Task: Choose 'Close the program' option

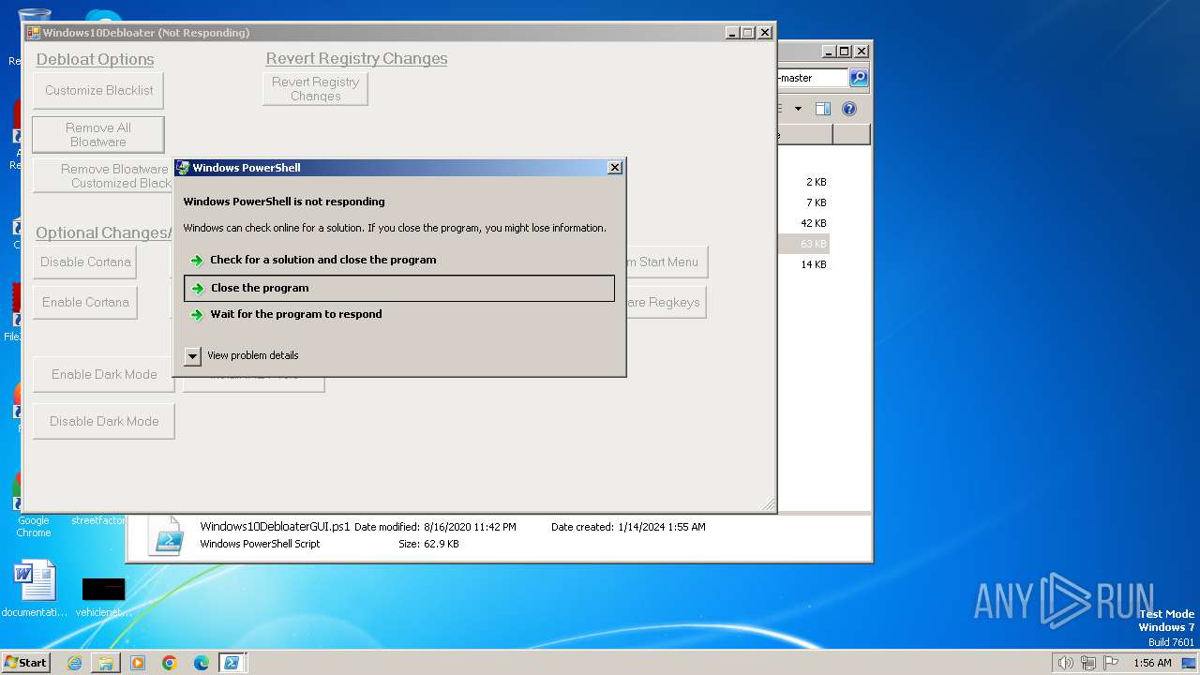Action: click(399, 288)
